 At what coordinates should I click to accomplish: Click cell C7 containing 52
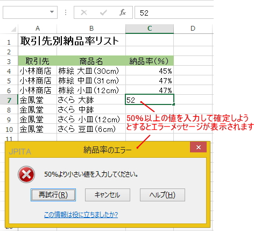150,100
